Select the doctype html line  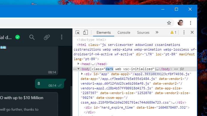click(91, 40)
